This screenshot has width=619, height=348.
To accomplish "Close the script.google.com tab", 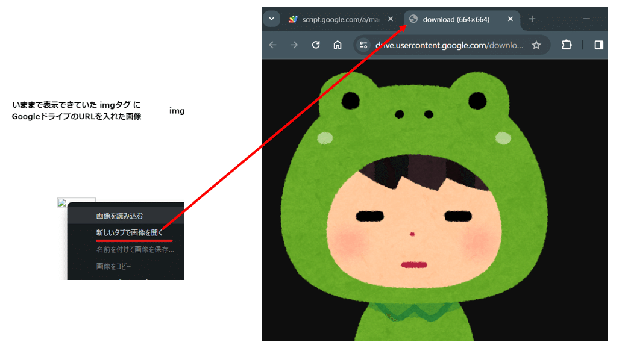I will pyautogui.click(x=391, y=19).
